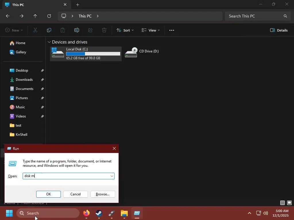
Task: Navigate up one folder level
Action: point(35,16)
